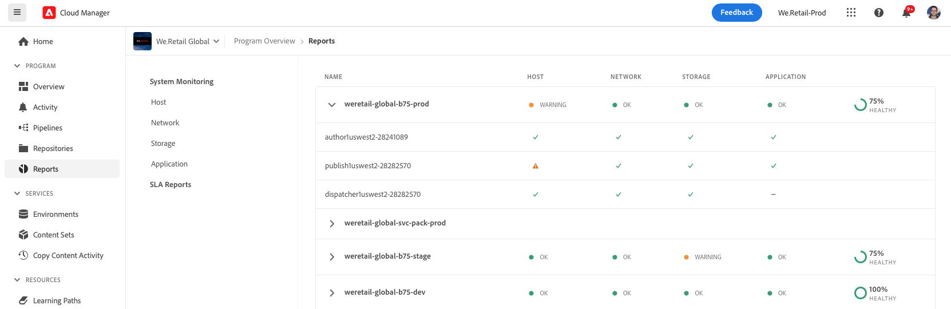Collapse the weretail-global-b75-prod row
This screenshot has width=951, height=309.
[332, 105]
